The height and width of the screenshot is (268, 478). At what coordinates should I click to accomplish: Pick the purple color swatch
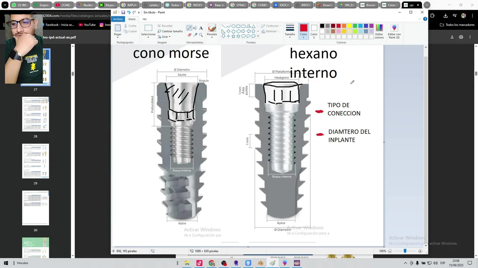point(372,26)
